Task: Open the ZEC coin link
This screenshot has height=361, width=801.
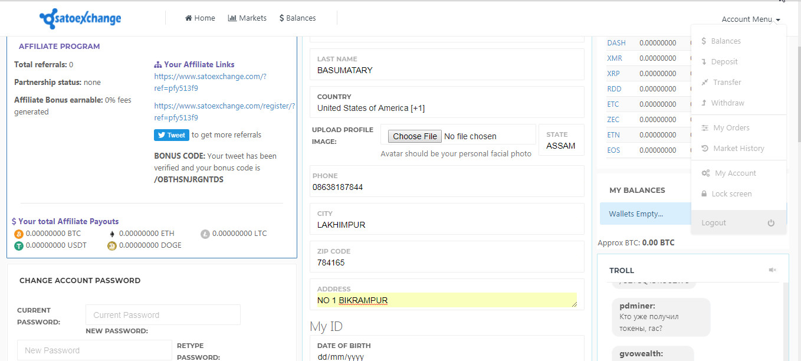Action: point(613,120)
